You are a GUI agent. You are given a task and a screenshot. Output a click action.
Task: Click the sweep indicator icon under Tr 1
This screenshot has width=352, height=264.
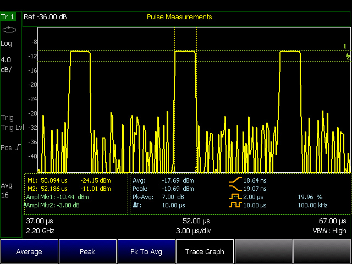click(9, 30)
